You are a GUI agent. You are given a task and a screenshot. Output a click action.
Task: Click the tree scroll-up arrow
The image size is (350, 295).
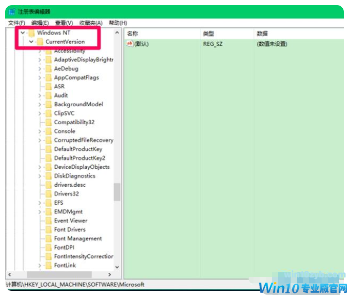coord(117,33)
